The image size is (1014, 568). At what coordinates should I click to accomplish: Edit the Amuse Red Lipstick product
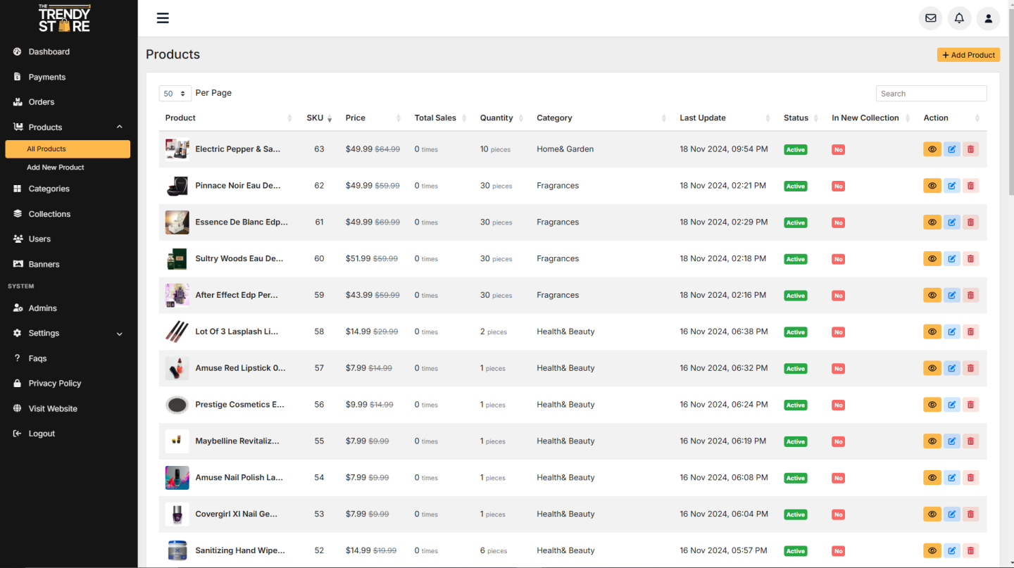[951, 368]
